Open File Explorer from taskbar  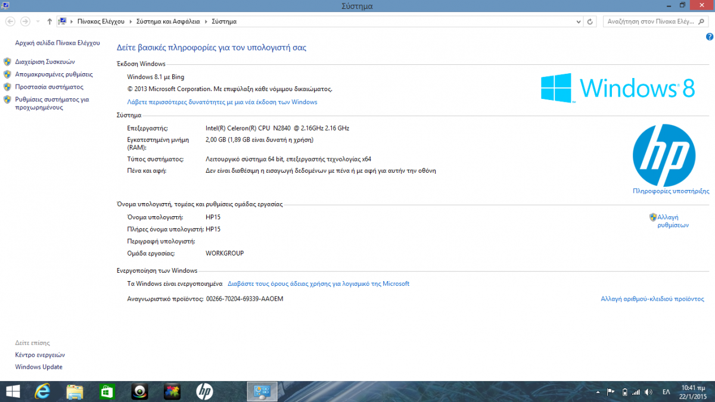pos(74,391)
